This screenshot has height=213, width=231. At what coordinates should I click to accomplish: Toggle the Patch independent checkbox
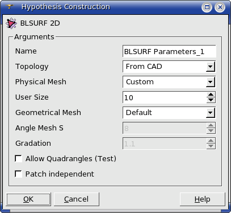coord(18,174)
